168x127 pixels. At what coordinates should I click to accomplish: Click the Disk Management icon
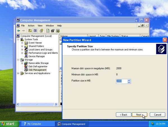pos(26,70)
